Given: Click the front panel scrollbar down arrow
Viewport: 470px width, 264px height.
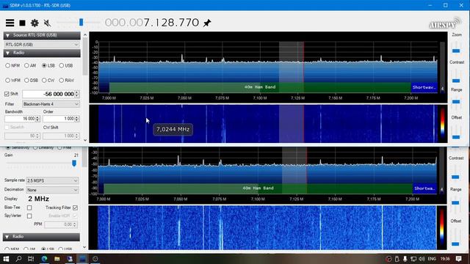Looking at the screenshot, I should 85,140.
